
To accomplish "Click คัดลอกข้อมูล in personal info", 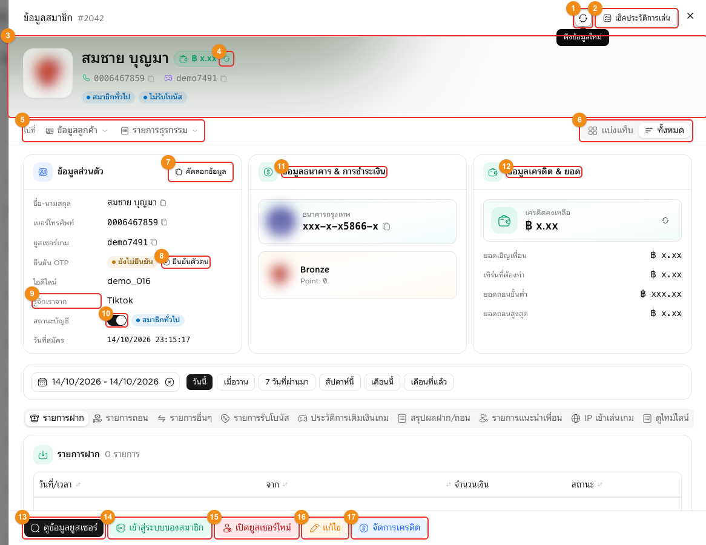I will point(201,172).
